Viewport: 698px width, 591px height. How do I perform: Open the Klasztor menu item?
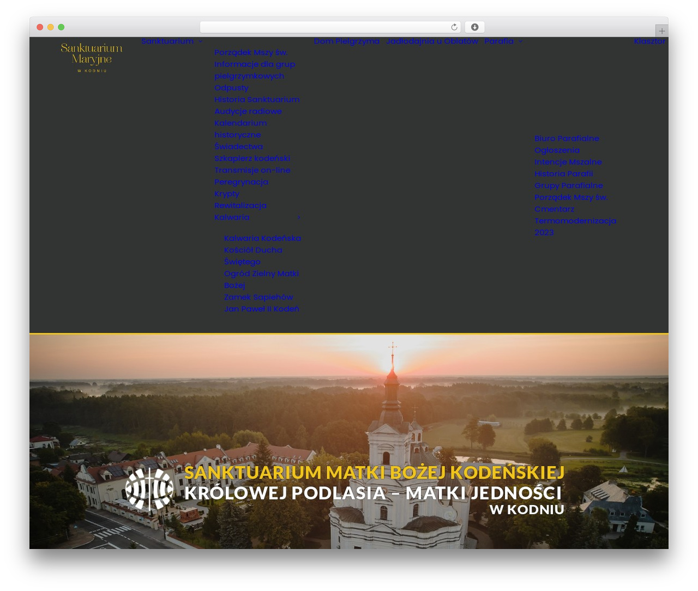(650, 41)
